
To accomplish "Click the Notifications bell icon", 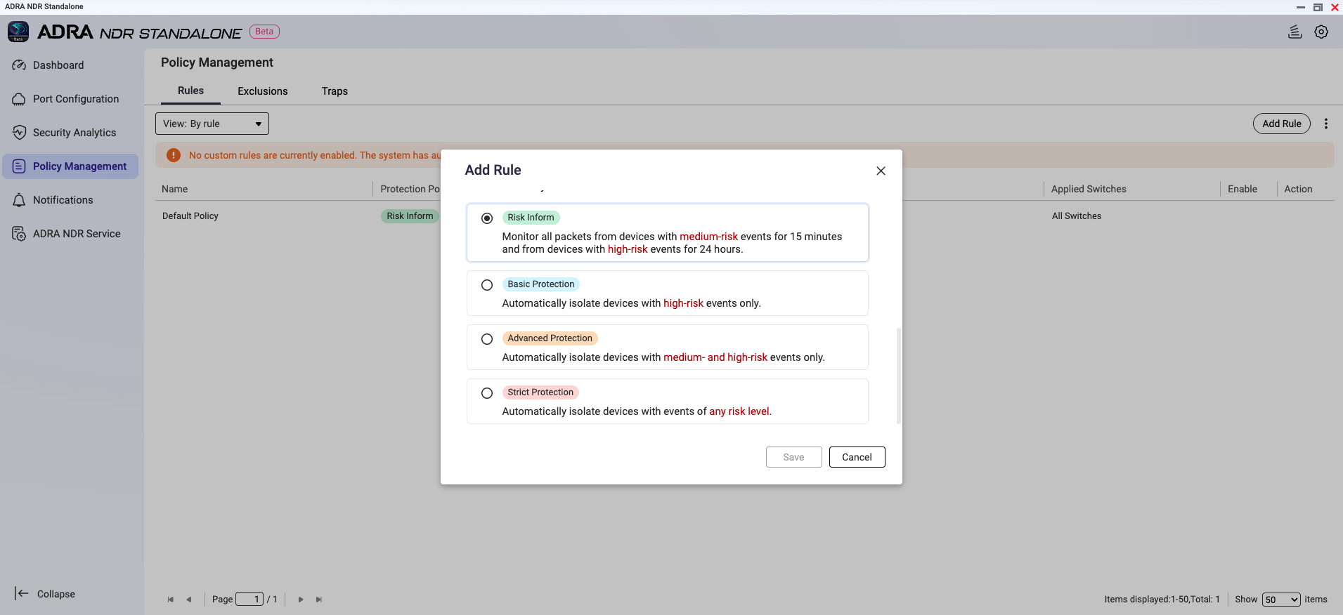I will [x=19, y=200].
